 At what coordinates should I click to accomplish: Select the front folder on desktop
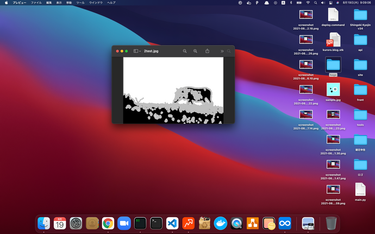360,92
